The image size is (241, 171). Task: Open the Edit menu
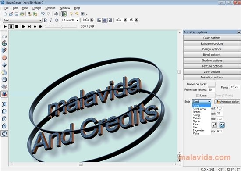point(15,8)
